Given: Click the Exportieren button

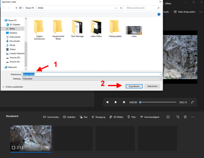Looking at the screenshot, I should point(134,86).
